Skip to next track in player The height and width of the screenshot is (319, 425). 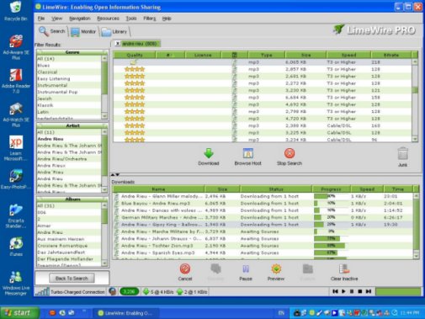coord(369,291)
